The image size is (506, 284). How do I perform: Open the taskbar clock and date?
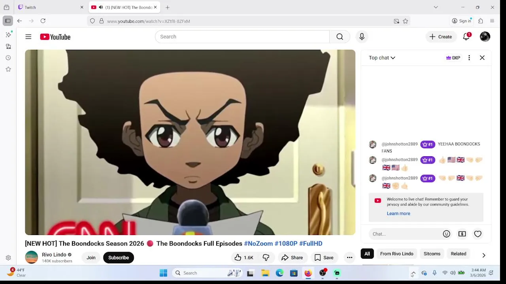(478, 273)
